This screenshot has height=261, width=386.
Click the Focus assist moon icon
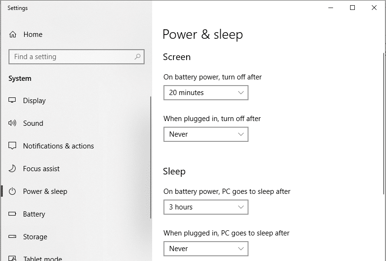coord(13,169)
